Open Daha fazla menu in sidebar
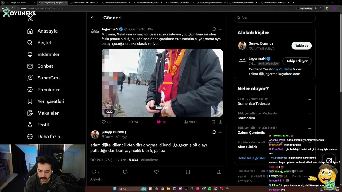 pos(44,137)
